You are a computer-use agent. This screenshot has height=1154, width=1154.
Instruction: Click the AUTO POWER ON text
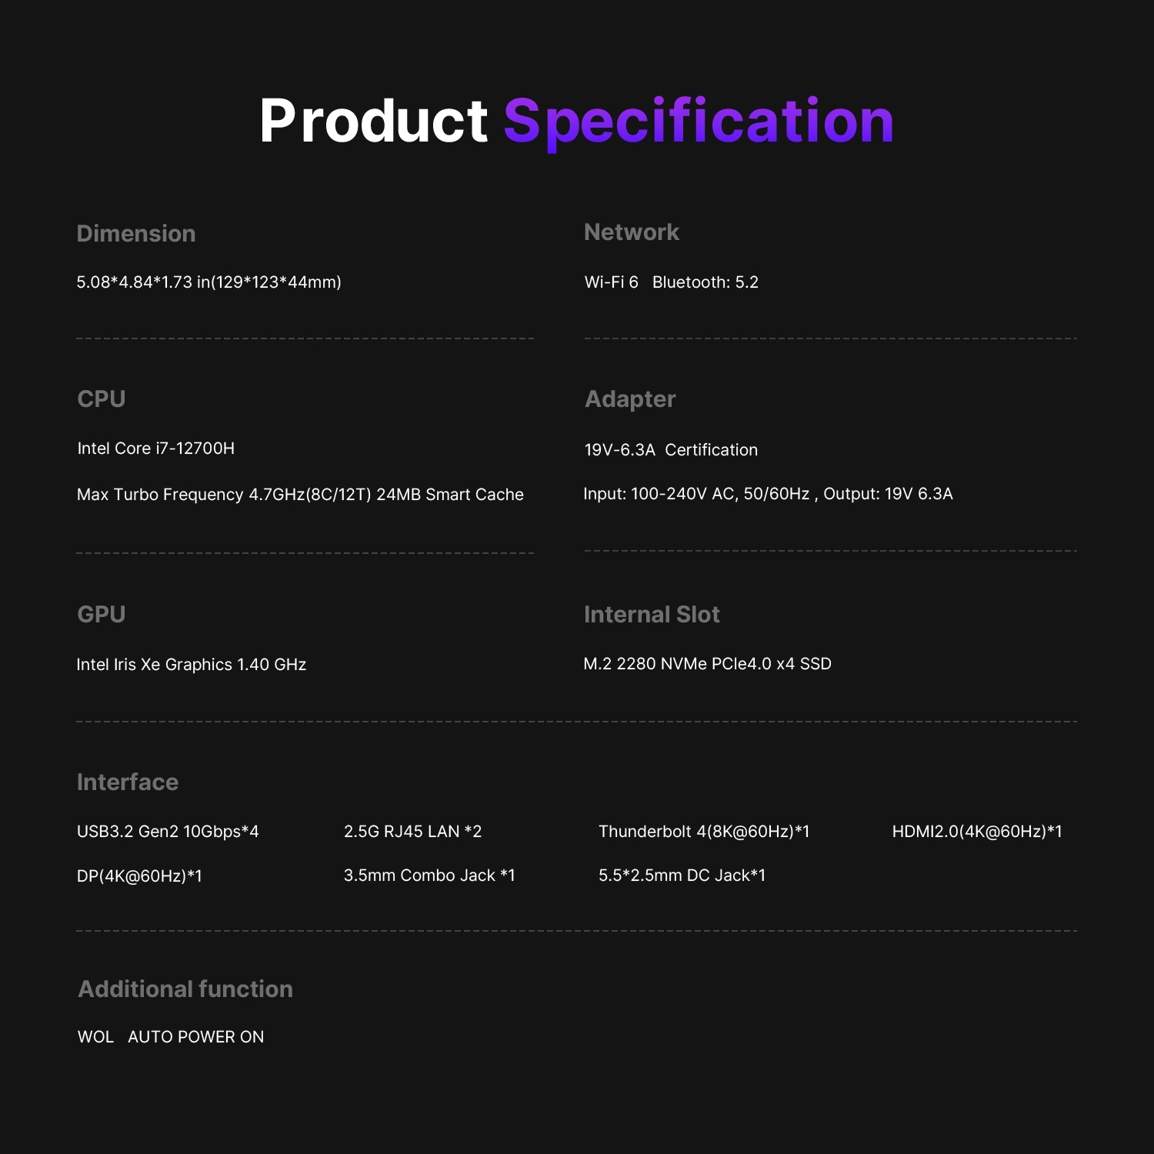pos(196,1037)
